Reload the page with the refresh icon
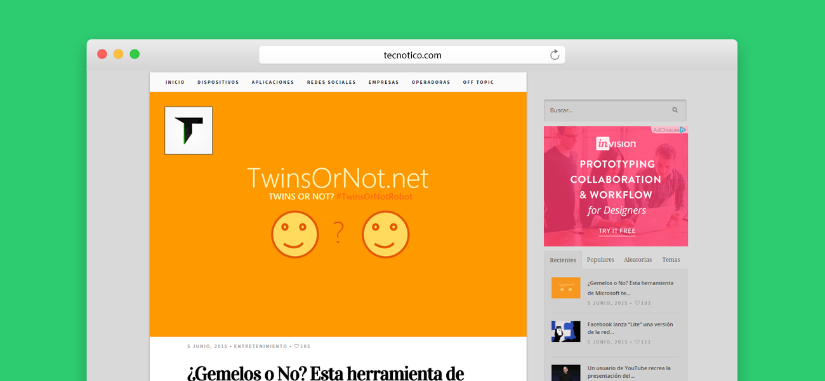 click(x=555, y=55)
